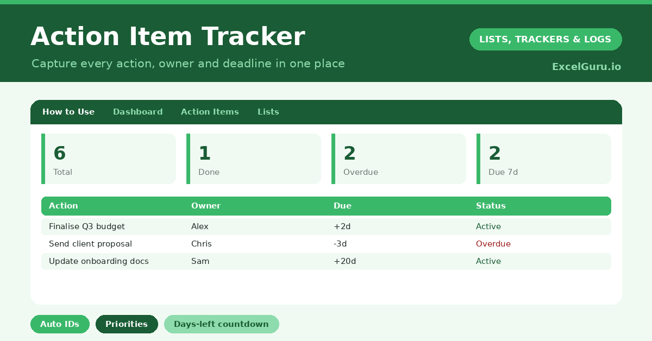The height and width of the screenshot is (341, 652).
Task: Click the owner cell Chris
Action: tap(202, 244)
